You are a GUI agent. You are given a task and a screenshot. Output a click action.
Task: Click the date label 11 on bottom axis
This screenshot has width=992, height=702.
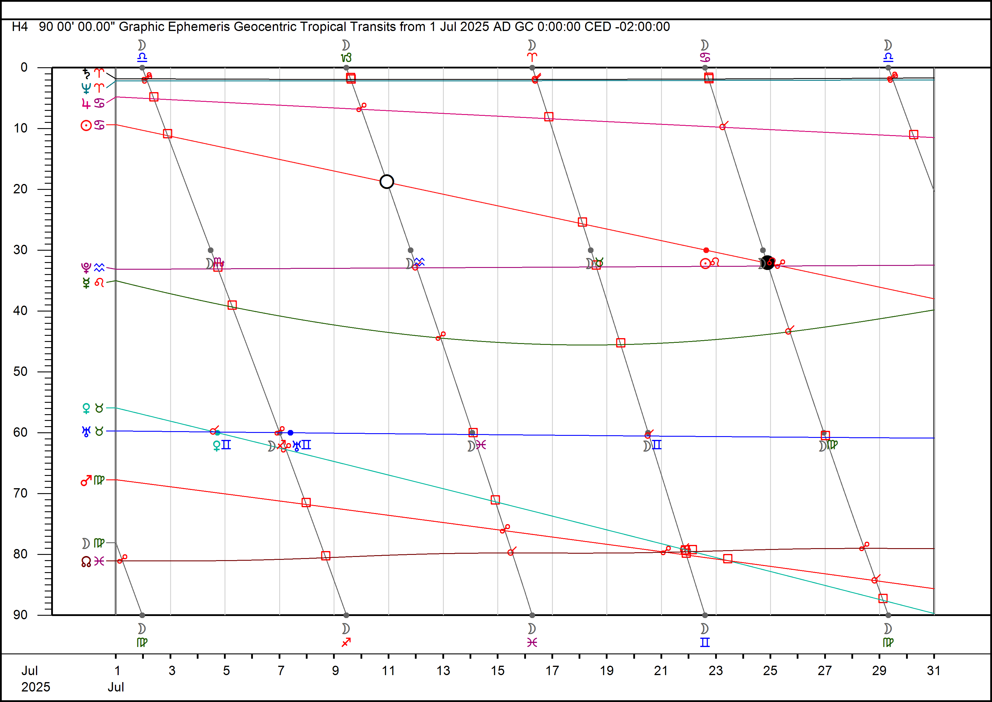pyautogui.click(x=388, y=670)
